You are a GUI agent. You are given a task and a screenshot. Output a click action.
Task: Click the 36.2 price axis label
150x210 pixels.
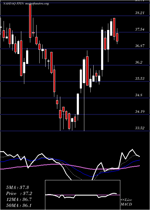click(139, 62)
